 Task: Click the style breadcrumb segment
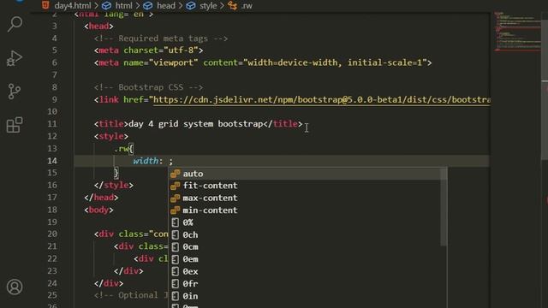(x=208, y=6)
